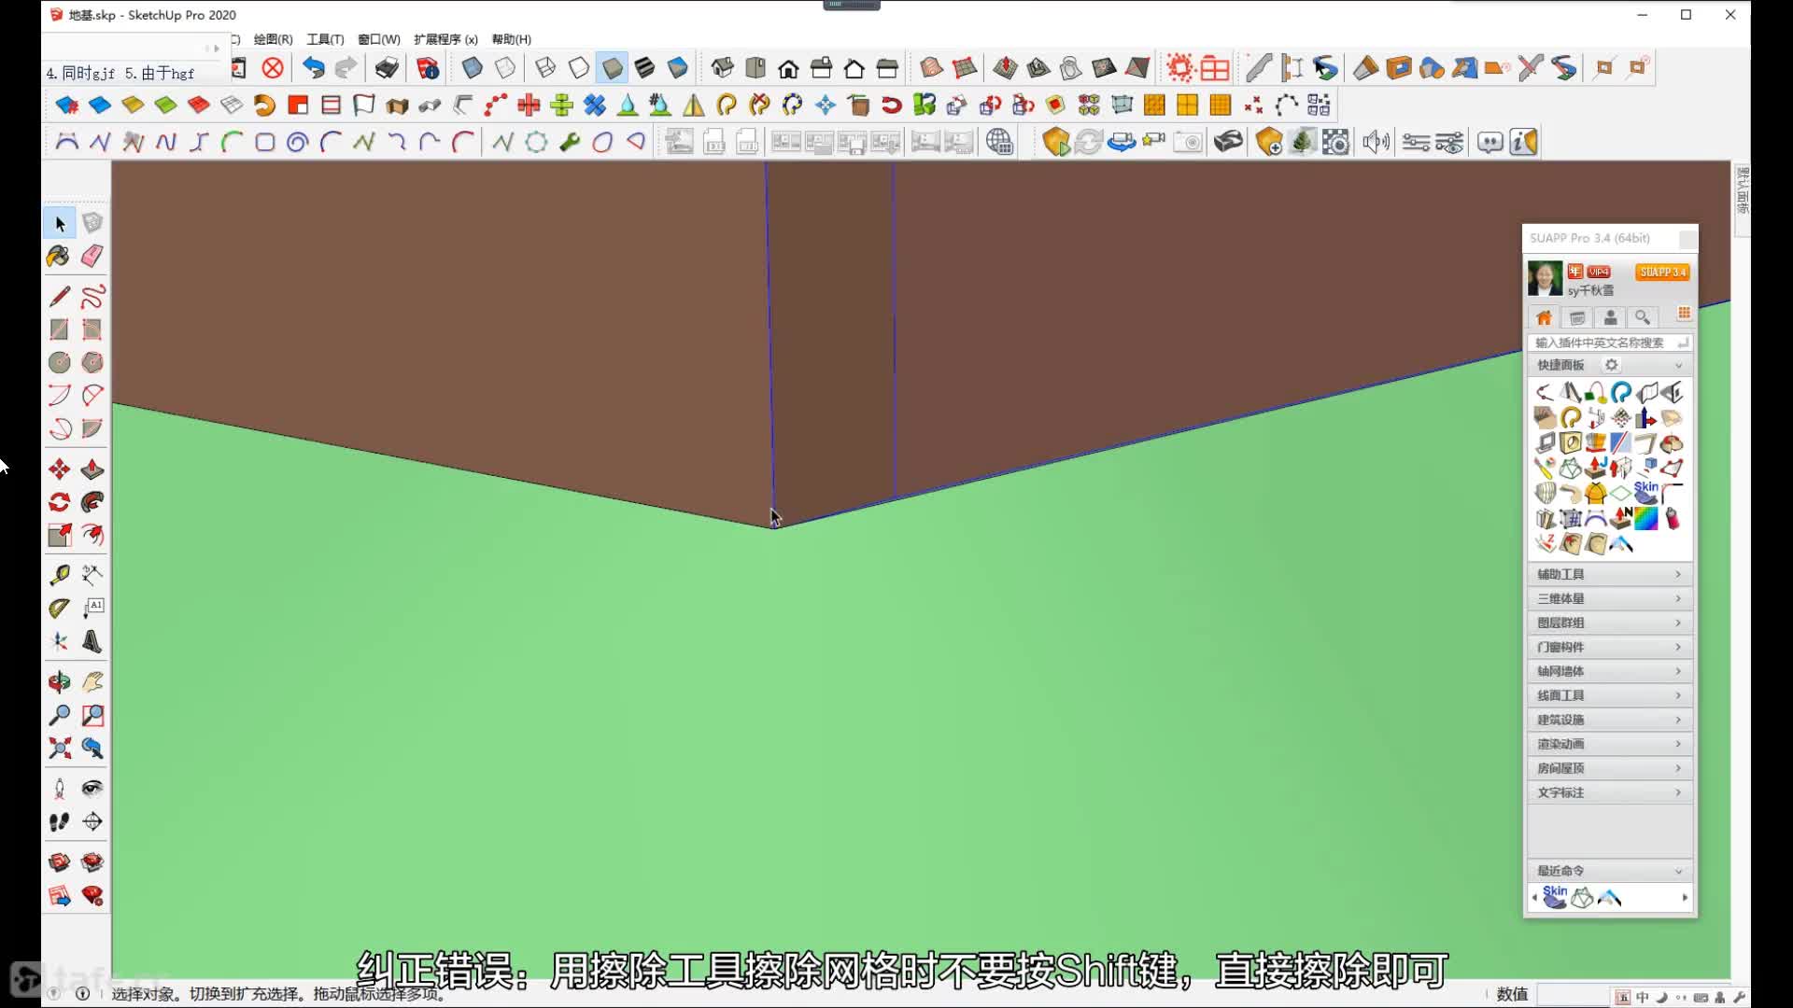The height and width of the screenshot is (1008, 1793).
Task: Switch to the Iso house view
Action: [723, 68]
